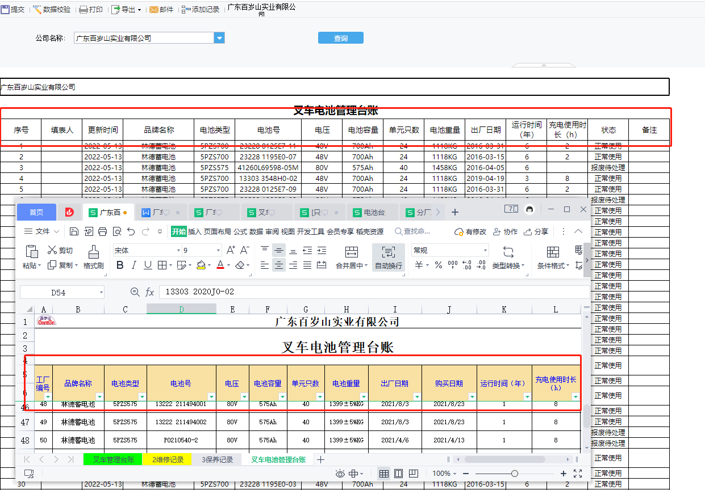Toggle underline formatting in WPS

(148, 265)
